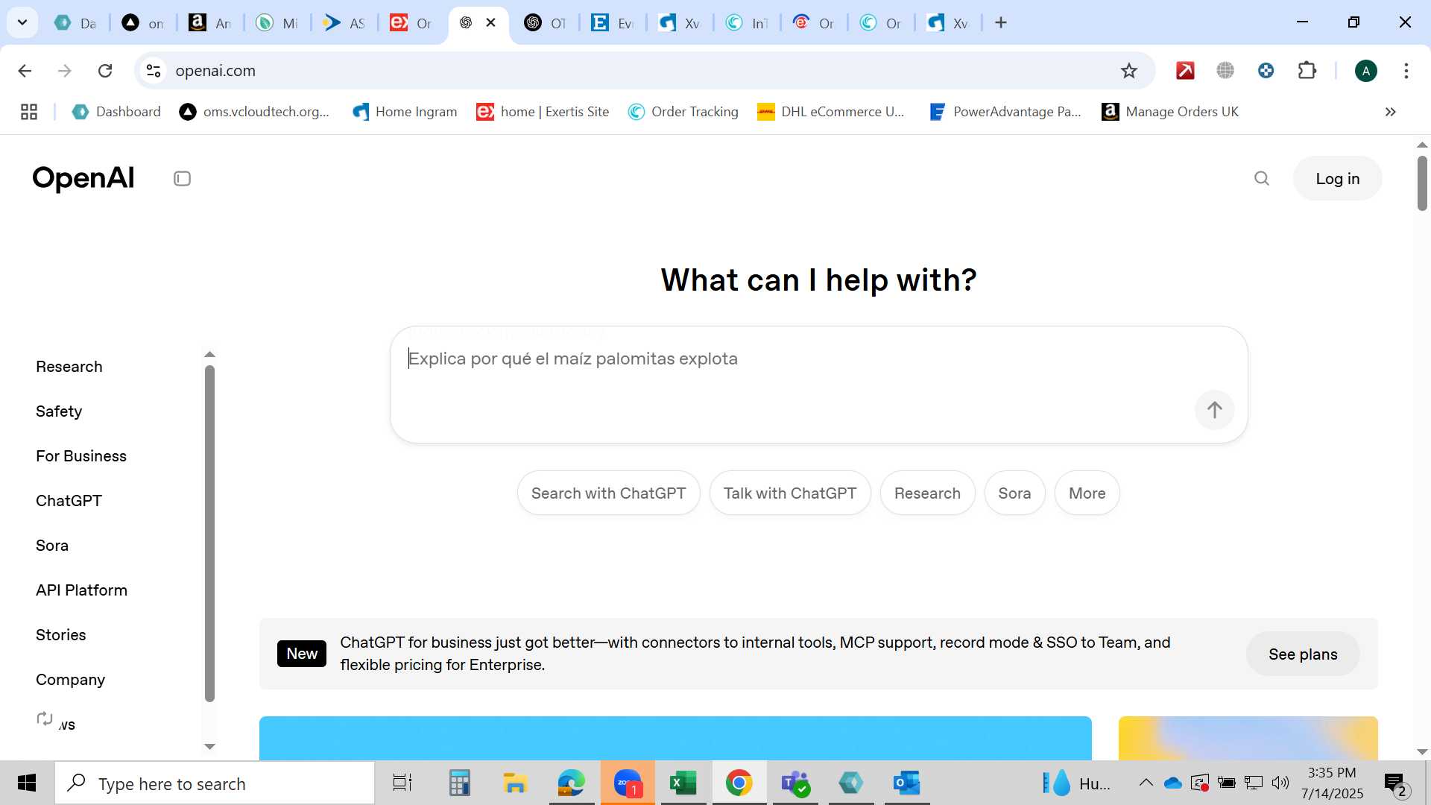The width and height of the screenshot is (1431, 805).
Task: Close the active OpenAI tab
Action: coord(490,22)
